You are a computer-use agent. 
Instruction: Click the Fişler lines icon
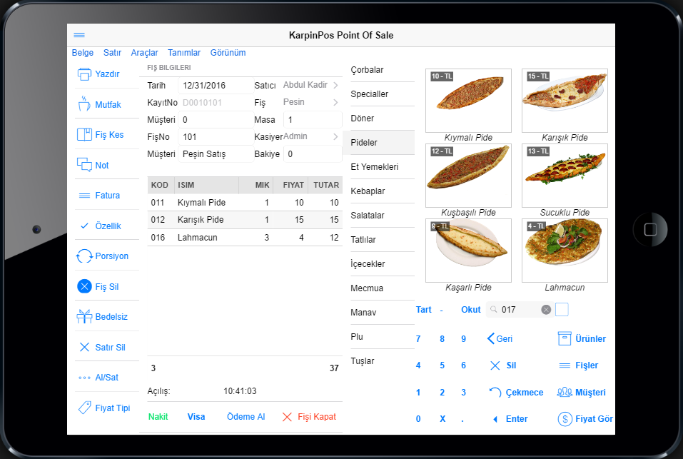pyautogui.click(x=565, y=365)
